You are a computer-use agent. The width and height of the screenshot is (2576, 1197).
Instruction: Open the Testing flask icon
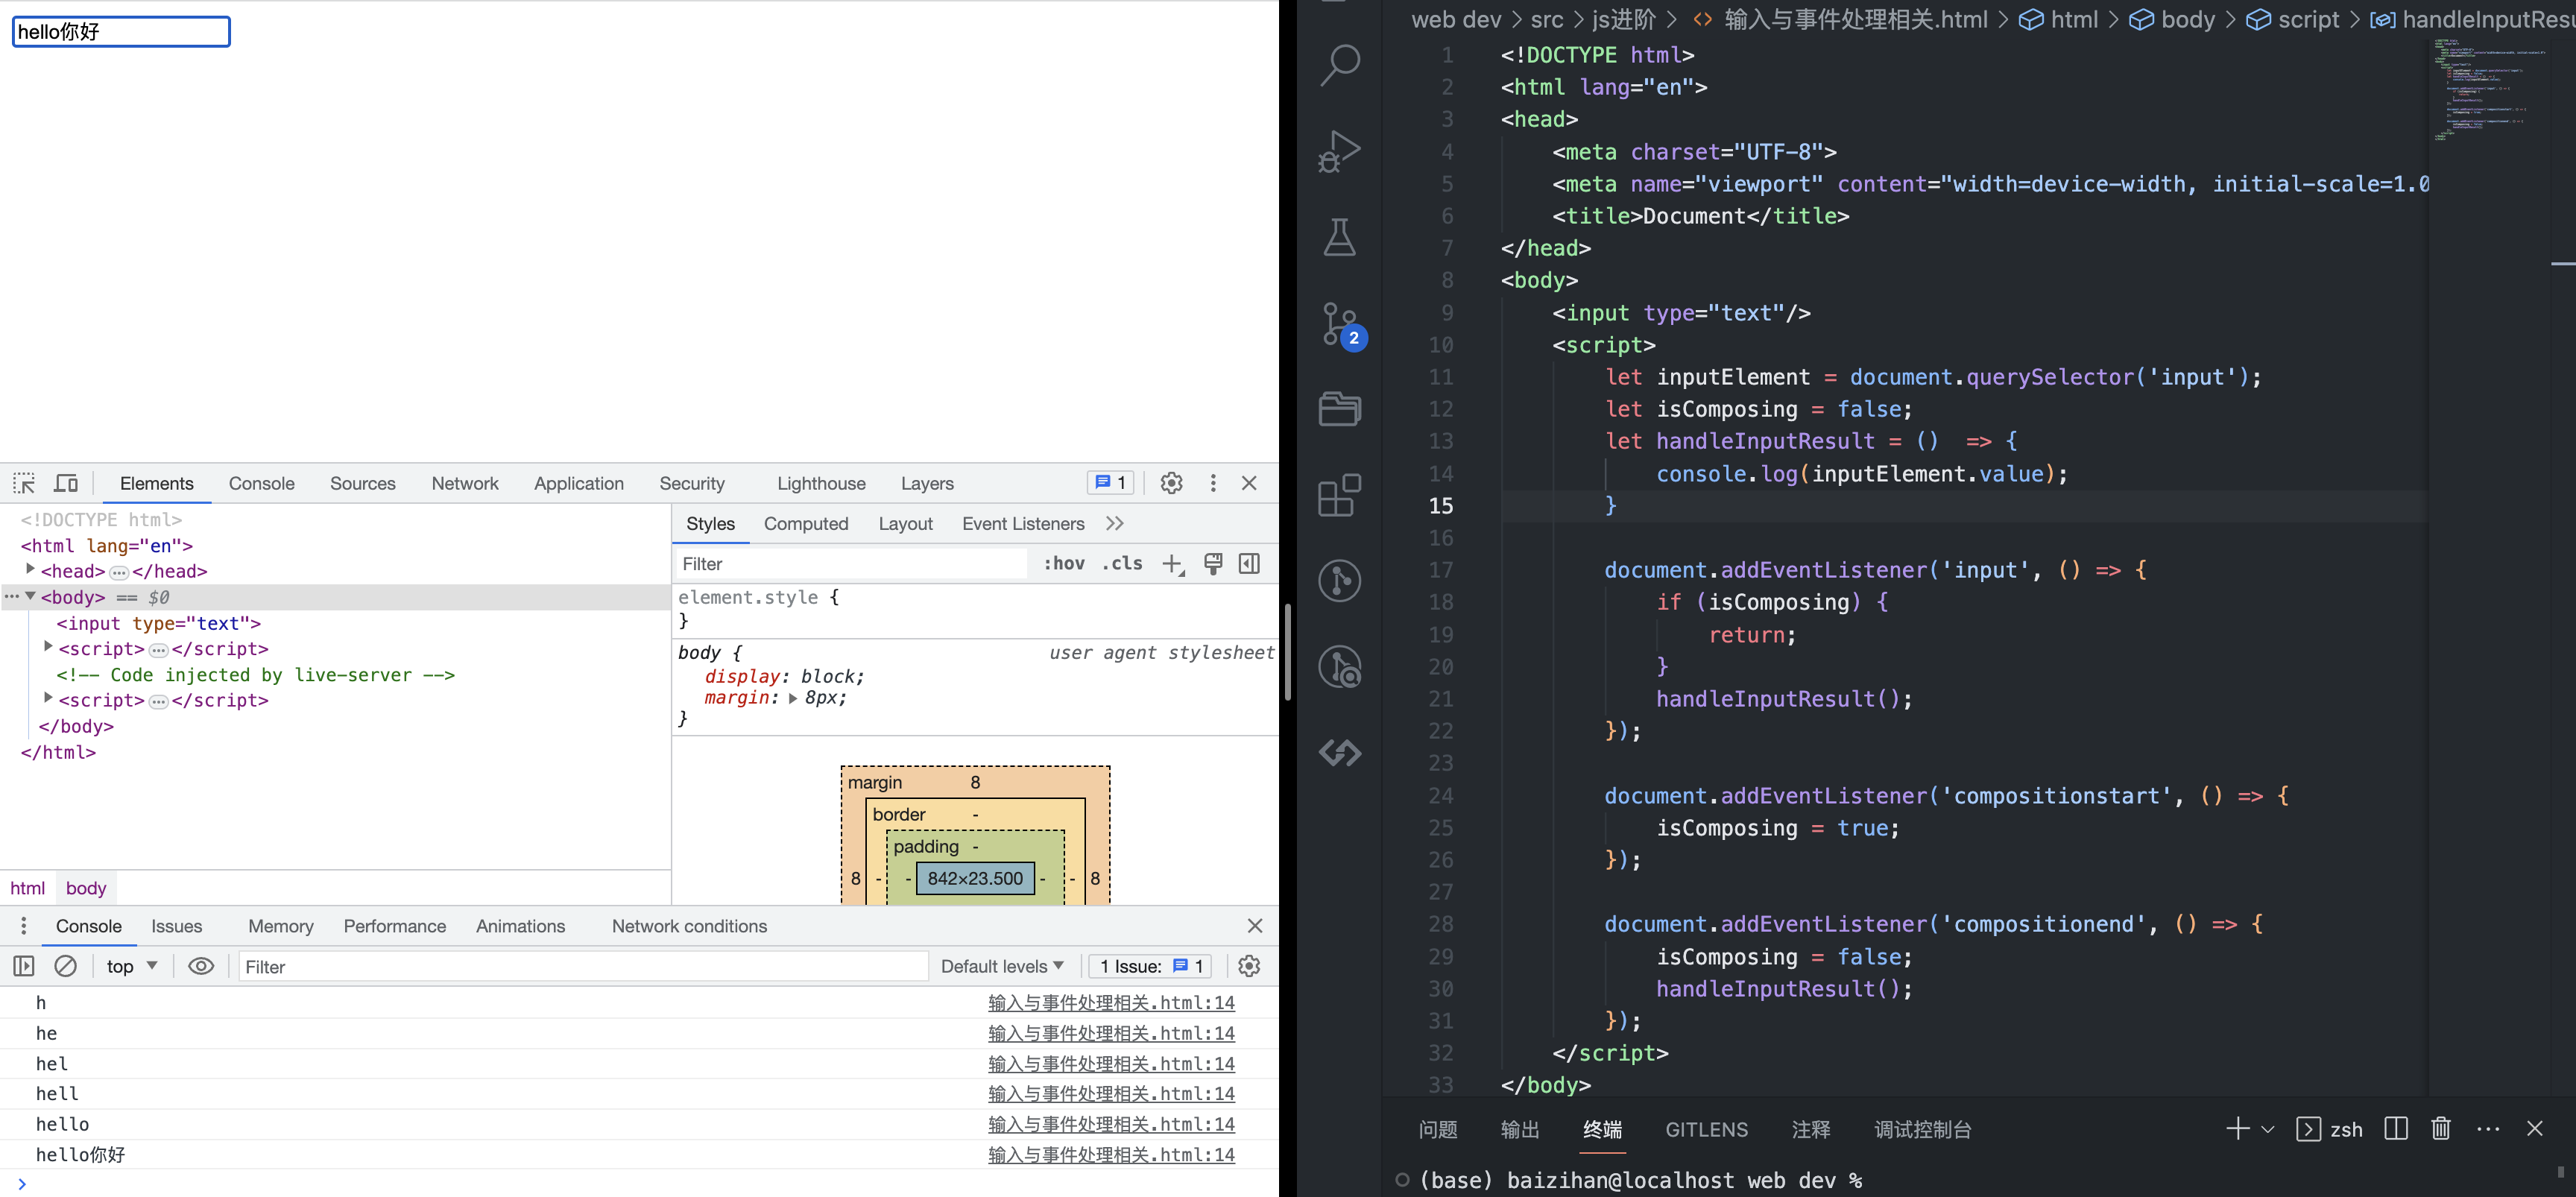pos(1340,238)
